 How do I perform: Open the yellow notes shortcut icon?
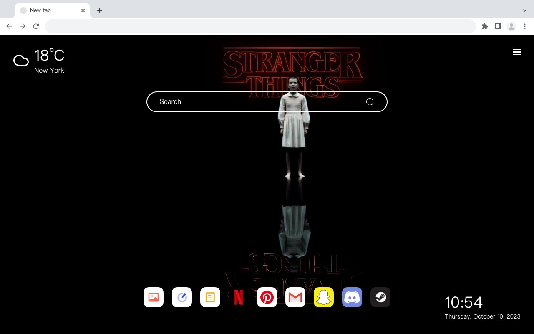210,297
